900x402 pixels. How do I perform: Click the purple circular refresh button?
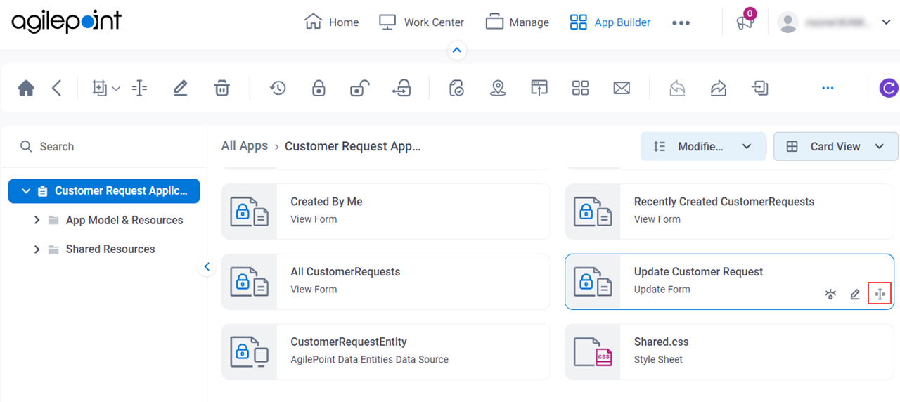click(889, 89)
